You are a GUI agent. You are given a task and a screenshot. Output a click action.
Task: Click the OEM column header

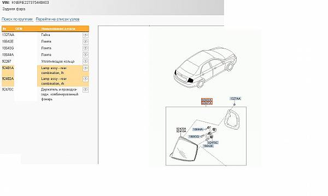coord(19,29)
